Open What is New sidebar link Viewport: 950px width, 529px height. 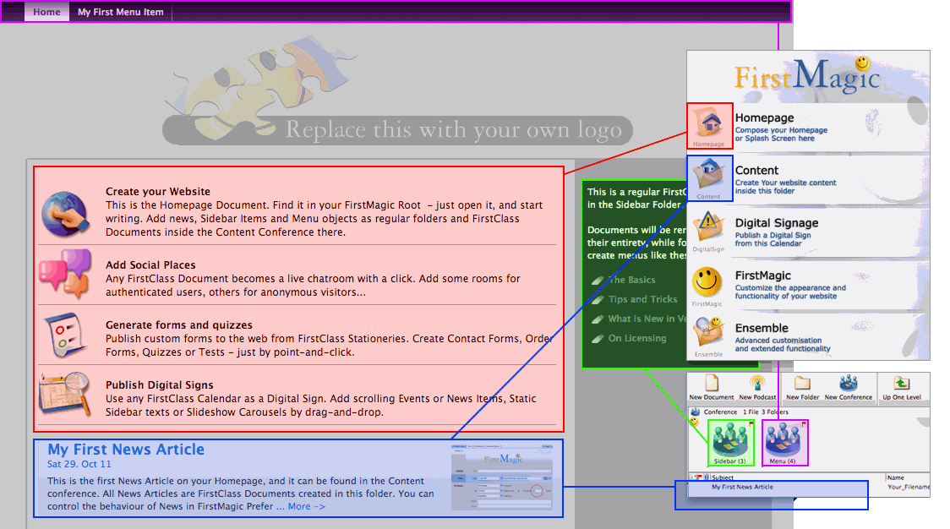(647, 319)
